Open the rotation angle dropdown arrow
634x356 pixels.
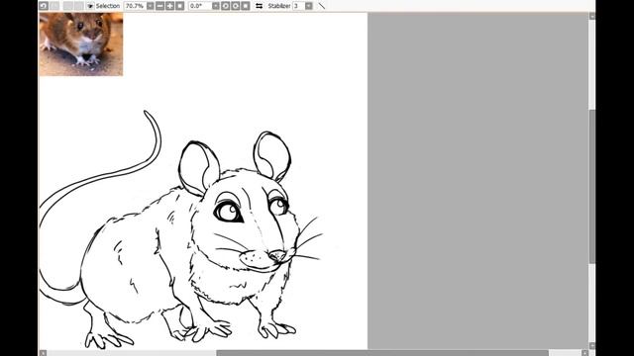[x=216, y=6]
